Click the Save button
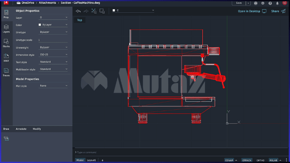 (x=239, y=3)
